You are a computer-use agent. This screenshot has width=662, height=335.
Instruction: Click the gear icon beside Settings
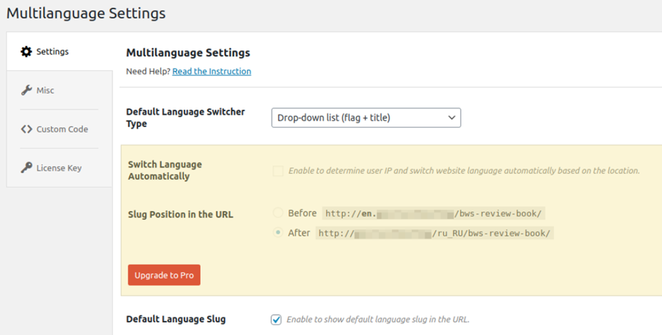[26, 52]
